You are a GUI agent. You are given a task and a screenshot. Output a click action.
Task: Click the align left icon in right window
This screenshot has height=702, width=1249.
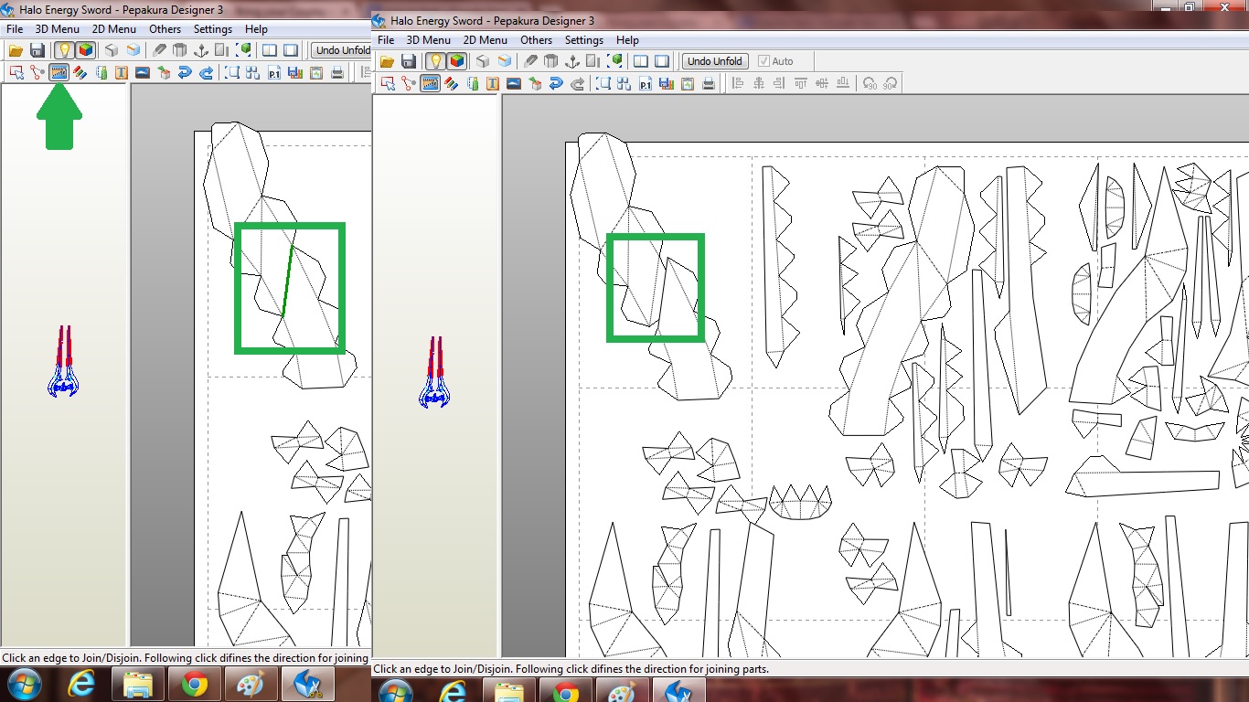738,84
